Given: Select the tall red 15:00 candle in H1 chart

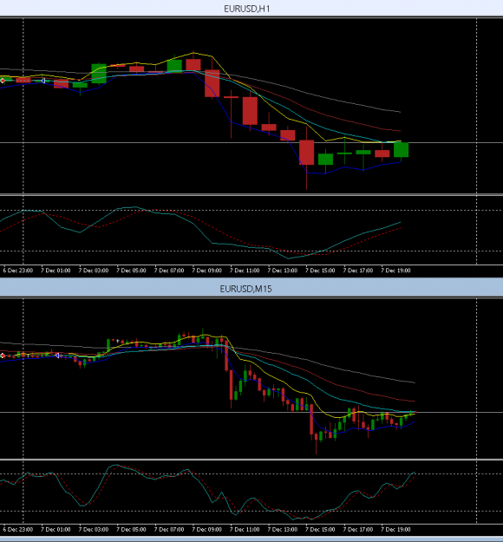Looking at the screenshot, I should tap(307, 153).
